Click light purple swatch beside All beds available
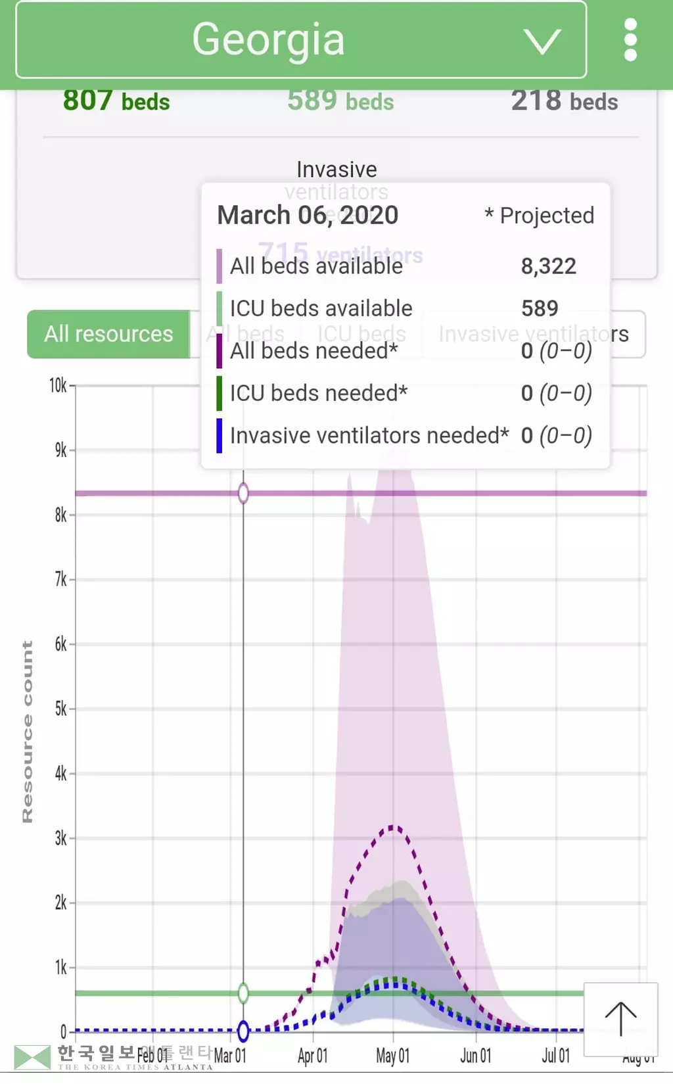Viewport: 673px width, 1084px height. coord(220,266)
